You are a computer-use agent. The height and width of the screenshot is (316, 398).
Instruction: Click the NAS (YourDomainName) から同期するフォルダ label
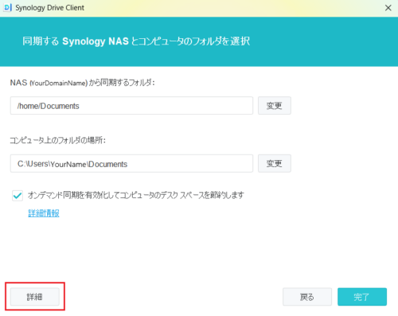(x=83, y=83)
